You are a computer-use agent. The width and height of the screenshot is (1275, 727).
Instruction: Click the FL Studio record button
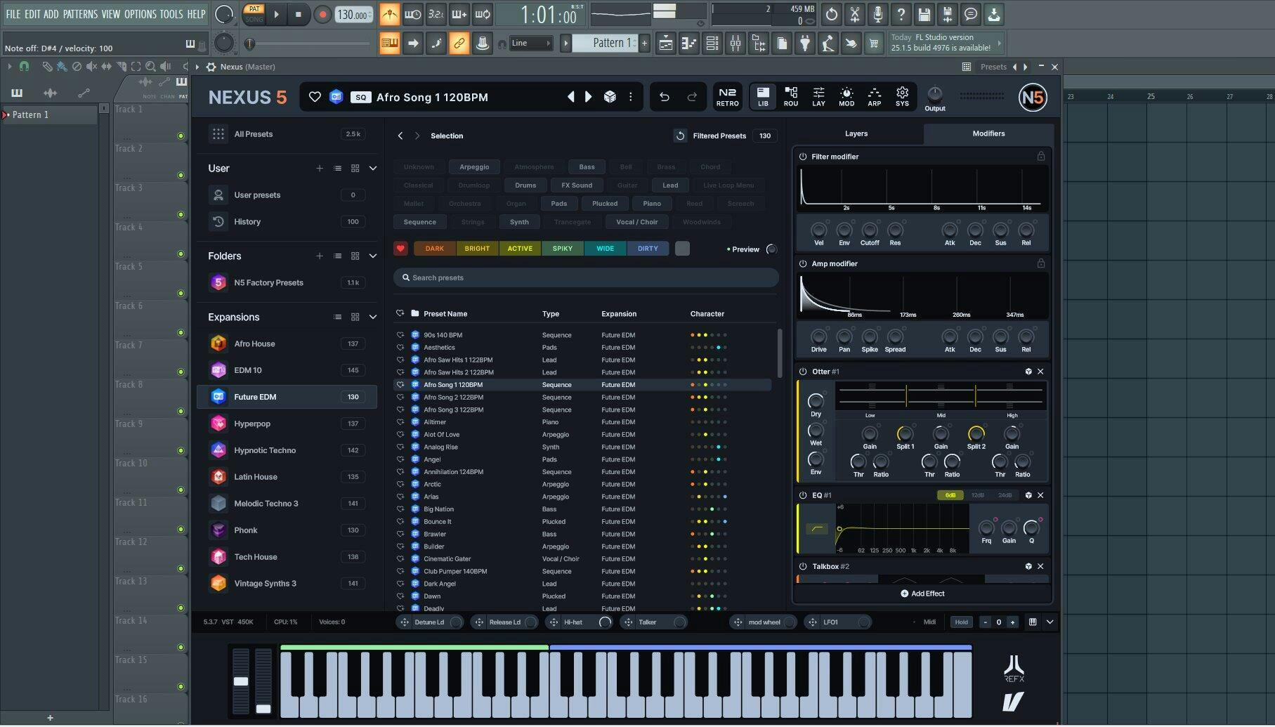(322, 14)
